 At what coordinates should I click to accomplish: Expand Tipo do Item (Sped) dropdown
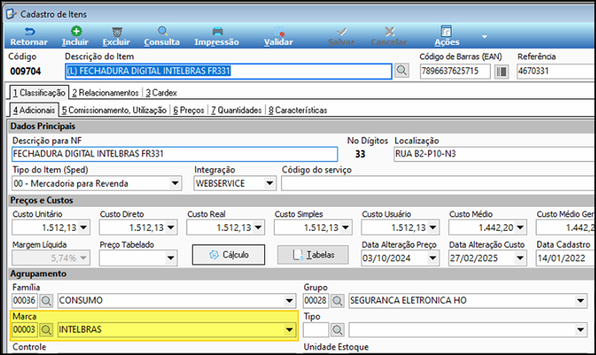tap(175, 184)
